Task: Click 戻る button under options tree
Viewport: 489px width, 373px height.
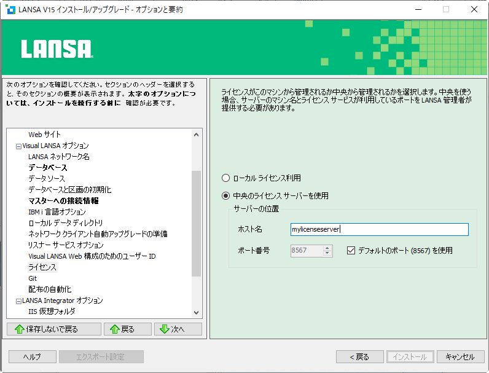Action: (128, 329)
